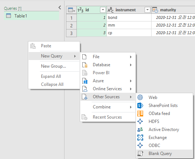Click the Blank Query scroll icon
The image size is (195, 159).
[140, 154]
